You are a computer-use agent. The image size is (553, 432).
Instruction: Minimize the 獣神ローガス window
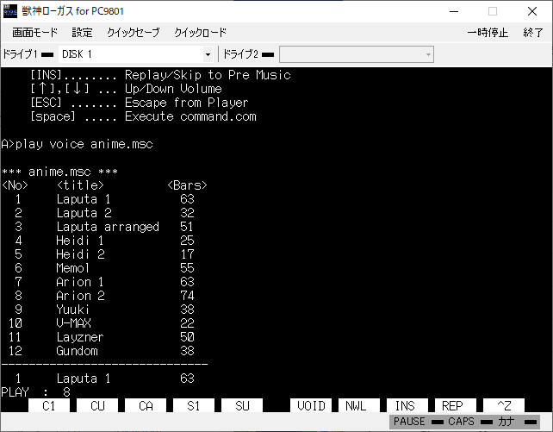[x=454, y=11]
